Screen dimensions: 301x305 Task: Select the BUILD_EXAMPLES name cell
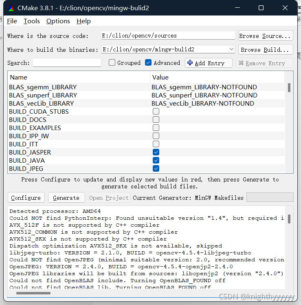[x=79, y=128]
